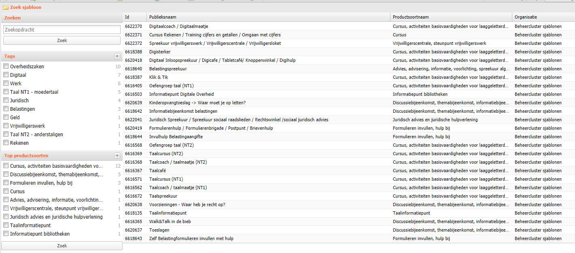Select Invulhulp Belastingaangifte row
The image size is (575, 253).
point(349,137)
